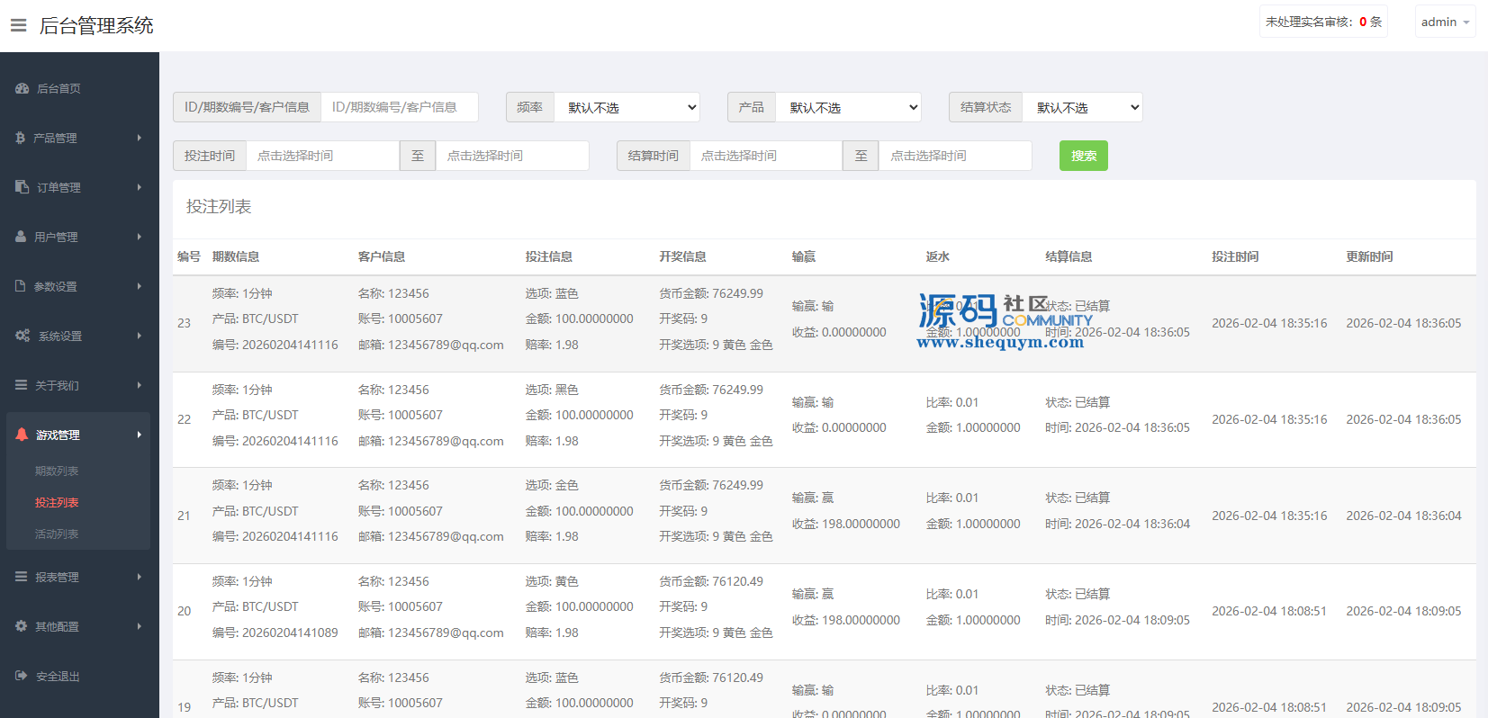Image resolution: width=1488 pixels, height=718 pixels.
Task: Open the 产品 dropdown
Action: (x=848, y=107)
